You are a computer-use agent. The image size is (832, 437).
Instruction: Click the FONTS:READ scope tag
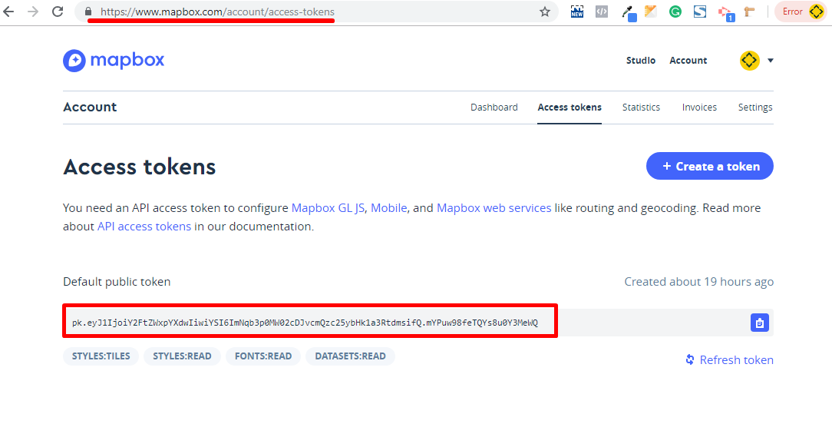pos(263,356)
